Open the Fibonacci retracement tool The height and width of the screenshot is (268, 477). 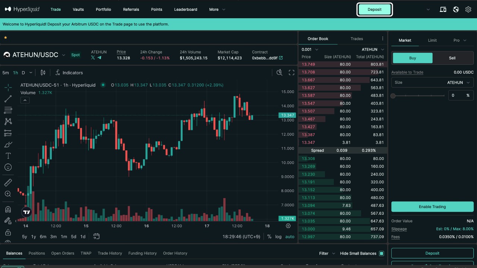coord(8,110)
